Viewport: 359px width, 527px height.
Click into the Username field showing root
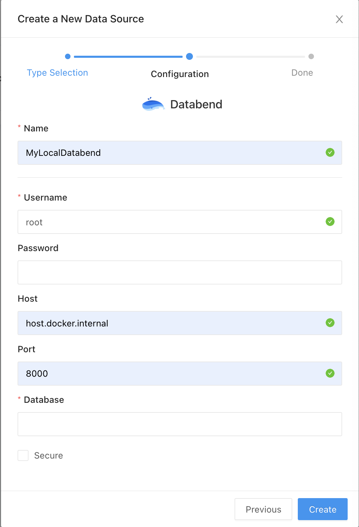click(172, 222)
